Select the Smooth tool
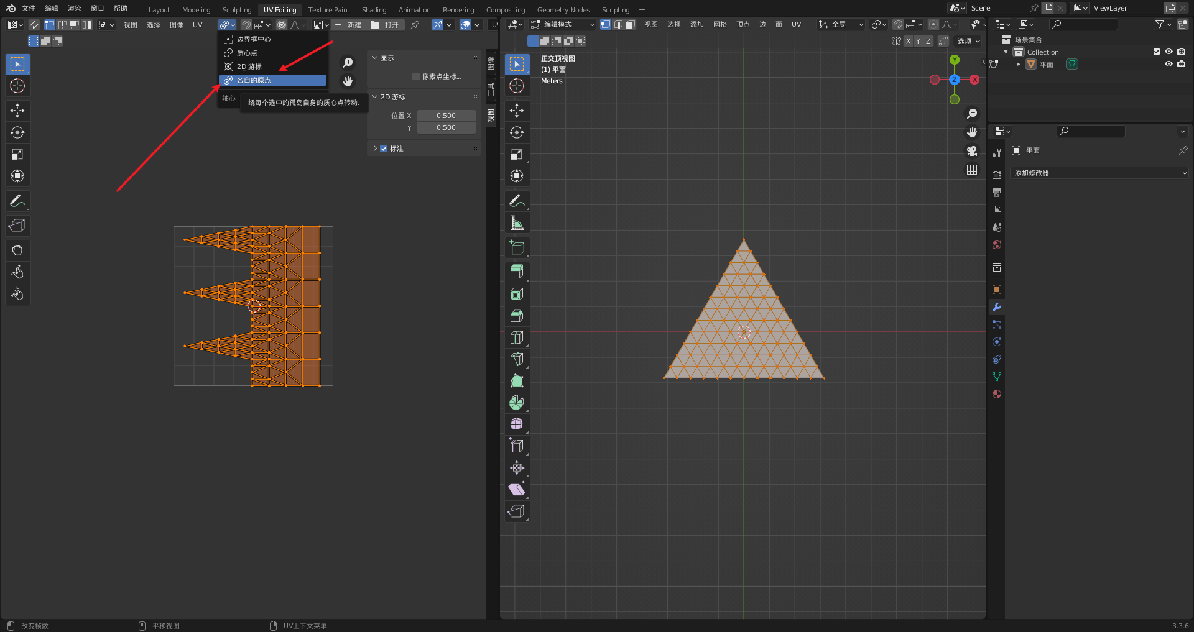Screen dimensions: 1194x632 [517, 424]
